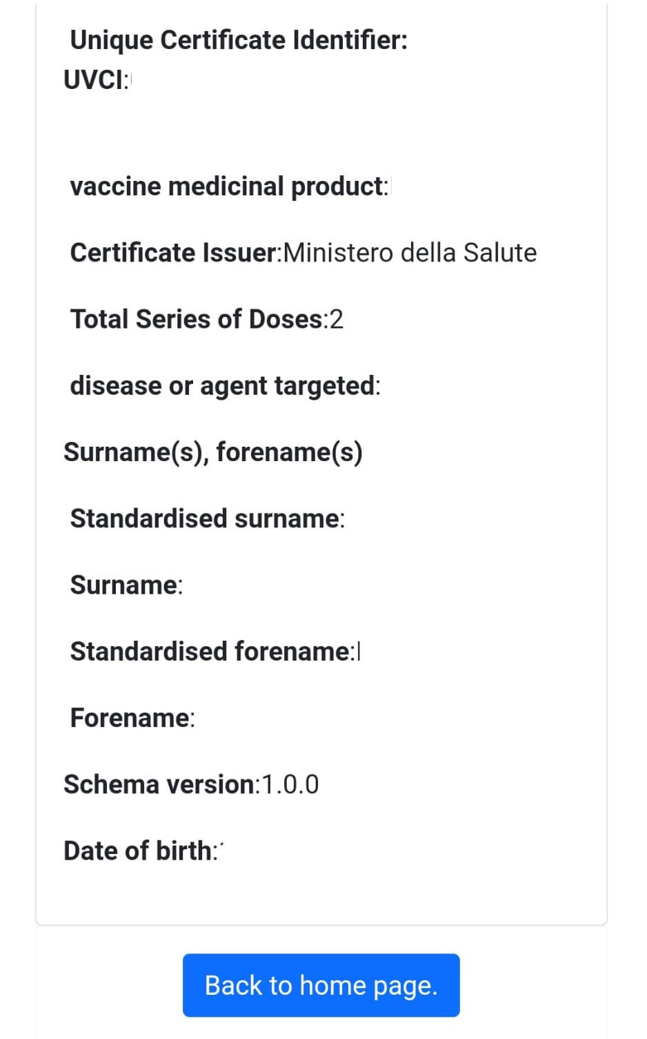Click the Certificate Issuer label

point(175,253)
